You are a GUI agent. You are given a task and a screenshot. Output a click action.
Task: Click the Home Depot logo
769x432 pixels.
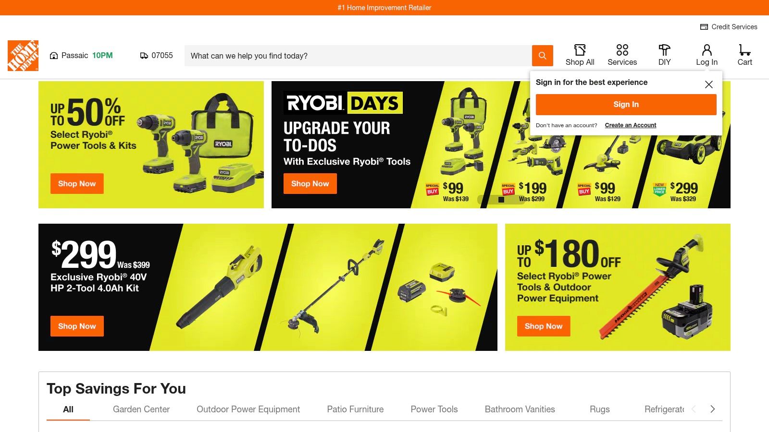(x=23, y=56)
